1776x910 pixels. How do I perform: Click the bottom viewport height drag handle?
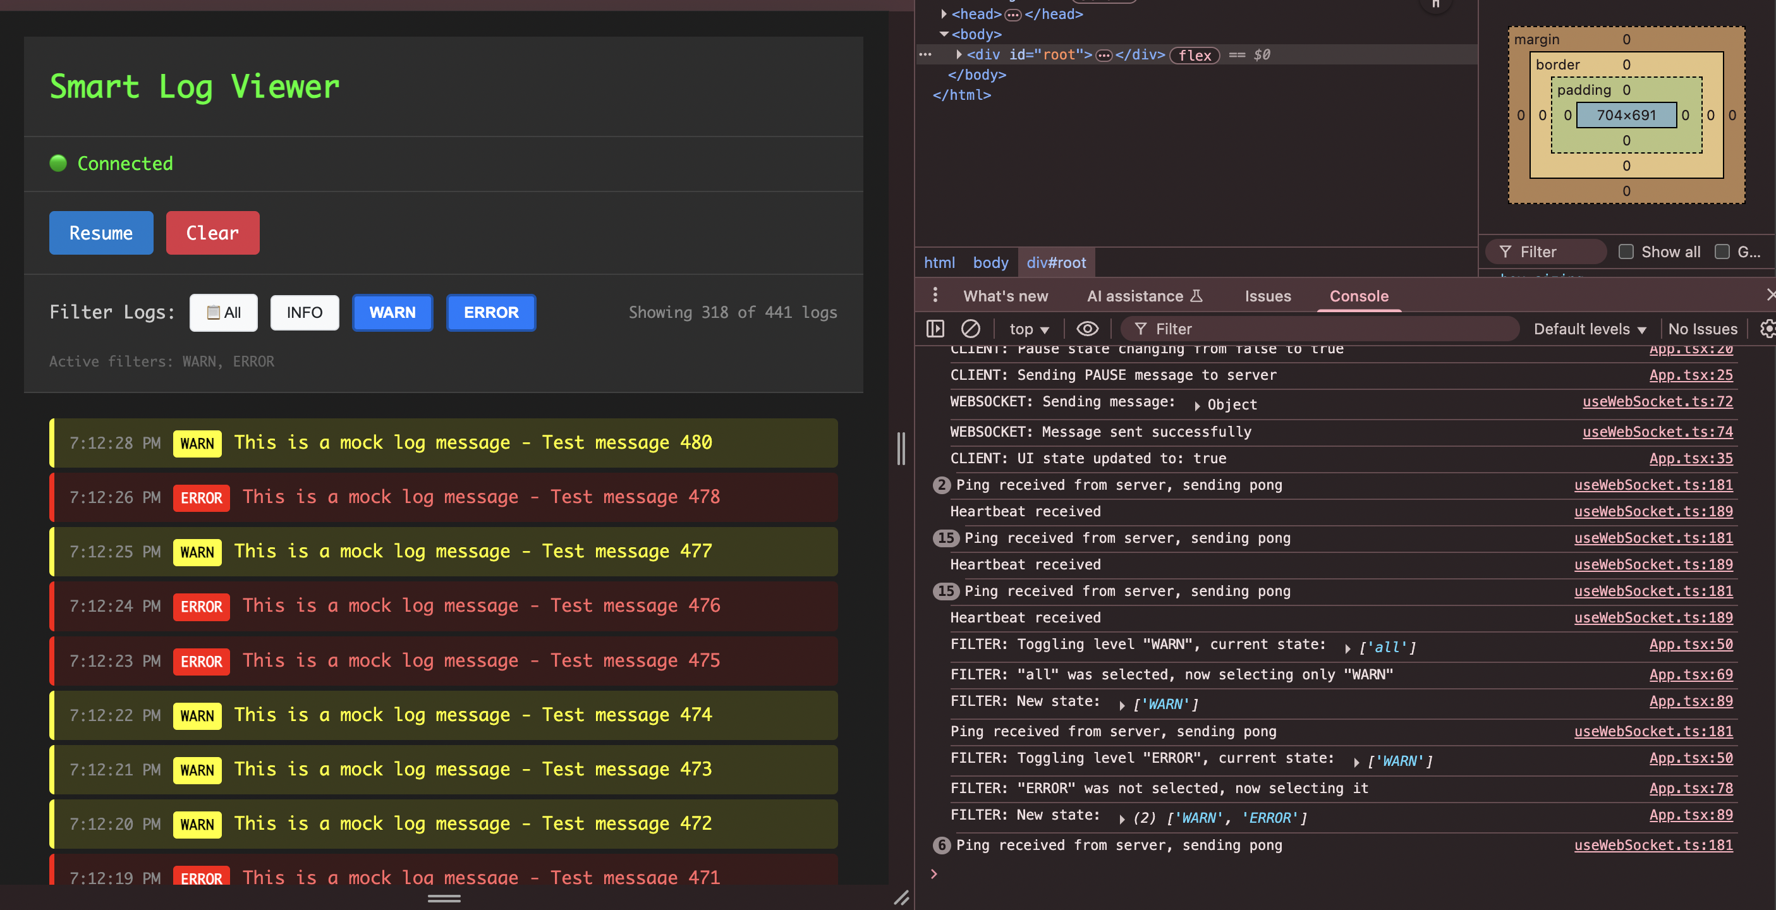coord(444,898)
